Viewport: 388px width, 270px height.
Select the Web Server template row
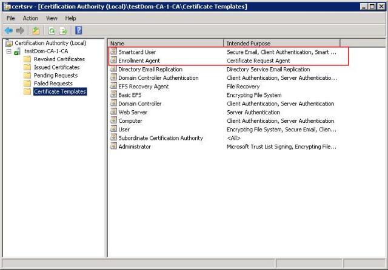[132, 112]
